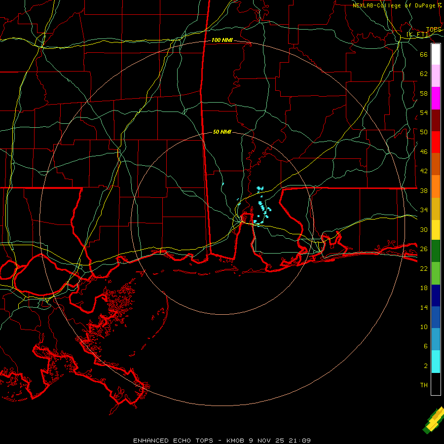The width and height of the screenshot is (444, 444).
Task: Select the white swatch beside 66
Action: coord(436,54)
